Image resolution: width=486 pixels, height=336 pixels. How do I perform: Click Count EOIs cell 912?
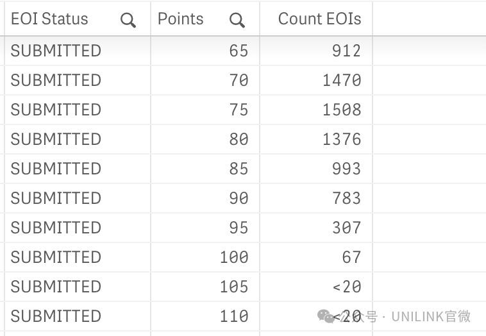(x=346, y=51)
